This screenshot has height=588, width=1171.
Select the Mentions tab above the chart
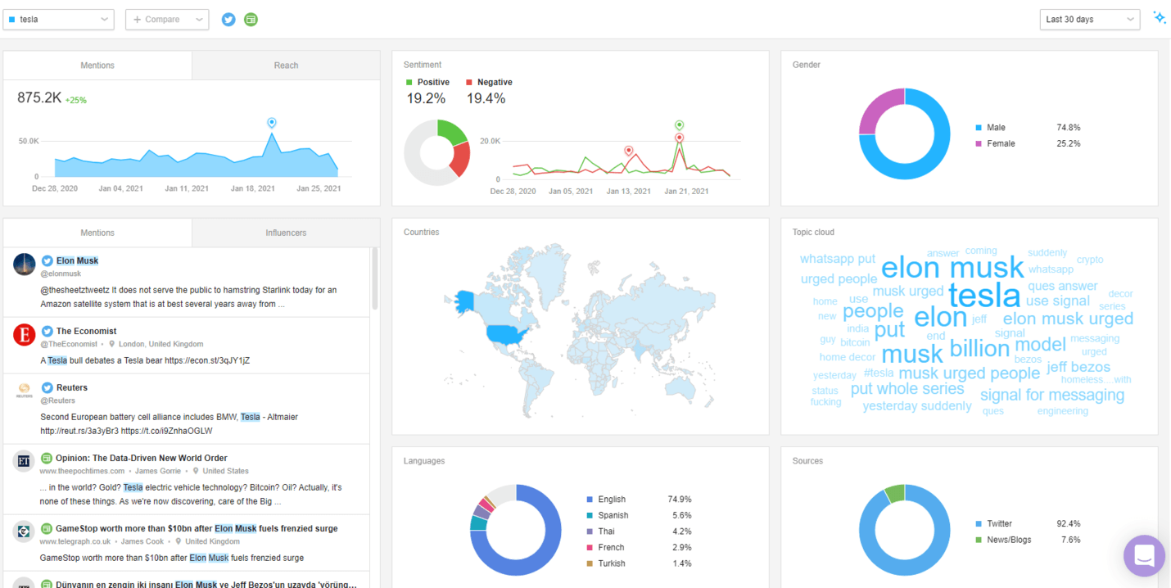(x=97, y=66)
